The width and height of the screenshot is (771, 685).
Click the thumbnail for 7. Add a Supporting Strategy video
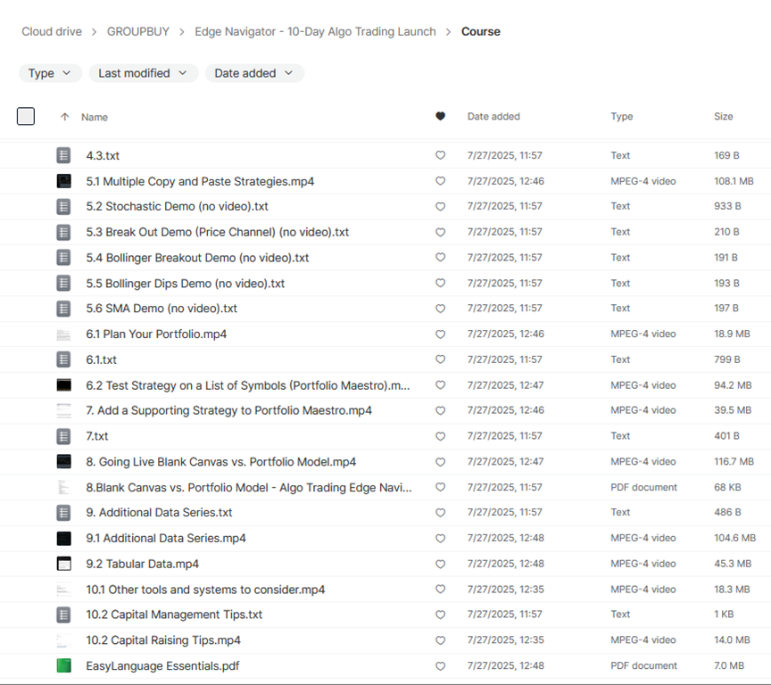pos(63,410)
